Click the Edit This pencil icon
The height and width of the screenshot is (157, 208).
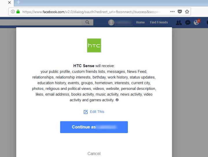coord(86,112)
